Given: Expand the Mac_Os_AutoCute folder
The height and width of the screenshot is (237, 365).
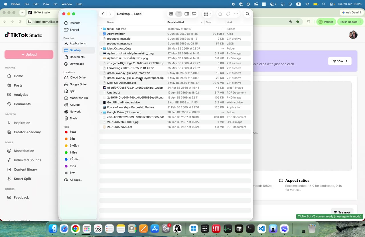Looking at the screenshot, I should click(101, 48).
